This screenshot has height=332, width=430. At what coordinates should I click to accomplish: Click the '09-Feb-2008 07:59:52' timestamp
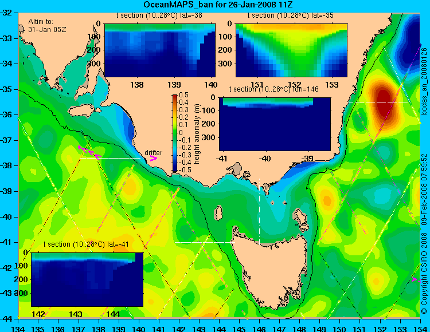click(x=424, y=189)
